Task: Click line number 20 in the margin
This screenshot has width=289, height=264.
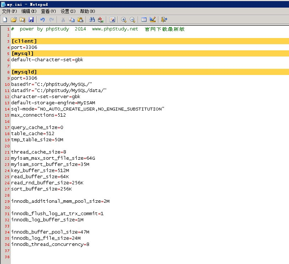Action: (x=7, y=146)
